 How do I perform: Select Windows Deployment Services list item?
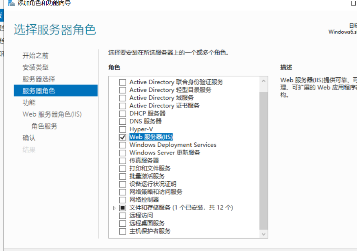[173, 145]
